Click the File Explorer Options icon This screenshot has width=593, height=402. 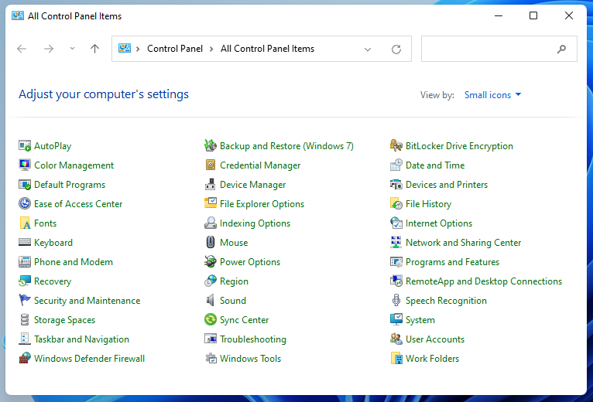pos(211,203)
